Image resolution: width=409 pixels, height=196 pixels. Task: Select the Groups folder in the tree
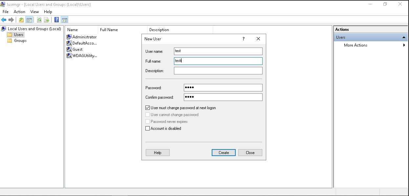click(x=20, y=41)
